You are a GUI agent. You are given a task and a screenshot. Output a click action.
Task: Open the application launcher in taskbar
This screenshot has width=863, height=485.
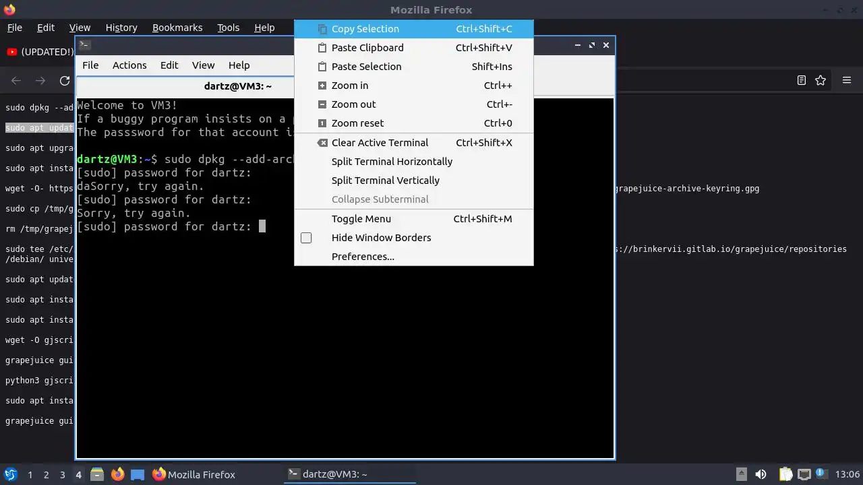[x=10, y=474]
